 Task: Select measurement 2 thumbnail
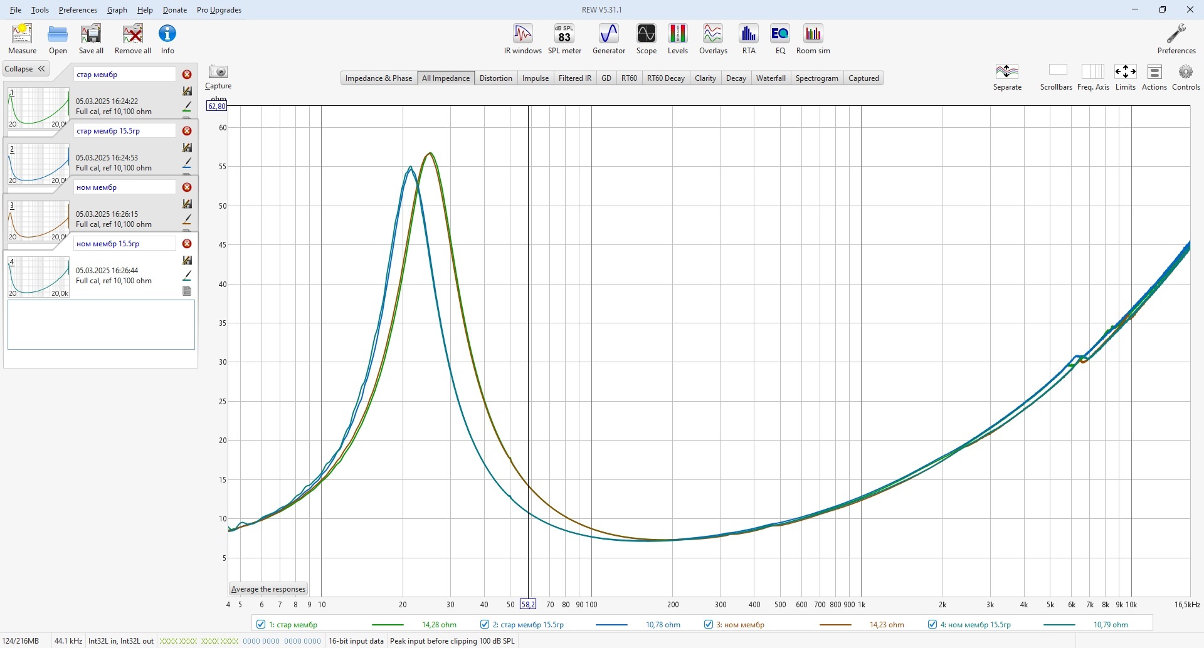[x=38, y=164]
